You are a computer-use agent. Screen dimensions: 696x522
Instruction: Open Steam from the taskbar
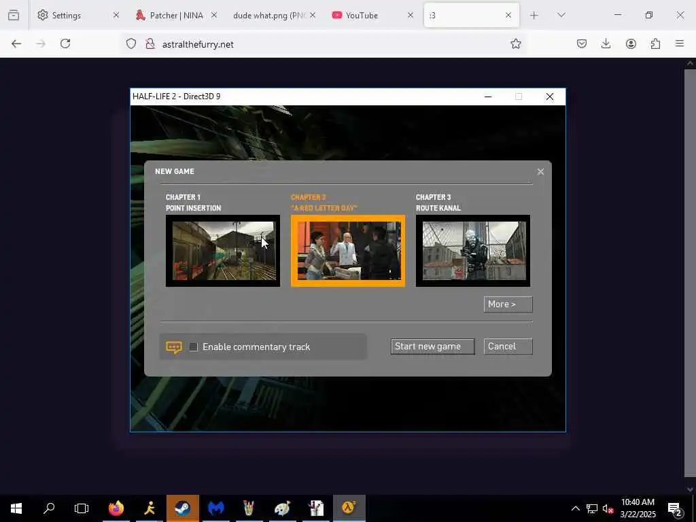click(x=182, y=508)
